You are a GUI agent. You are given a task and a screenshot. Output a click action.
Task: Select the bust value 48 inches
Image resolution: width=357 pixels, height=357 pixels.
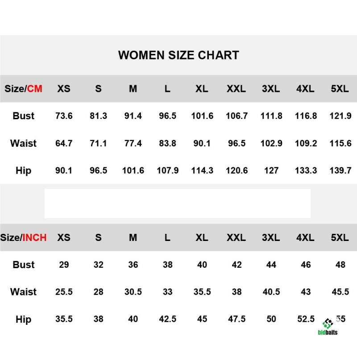(x=340, y=265)
